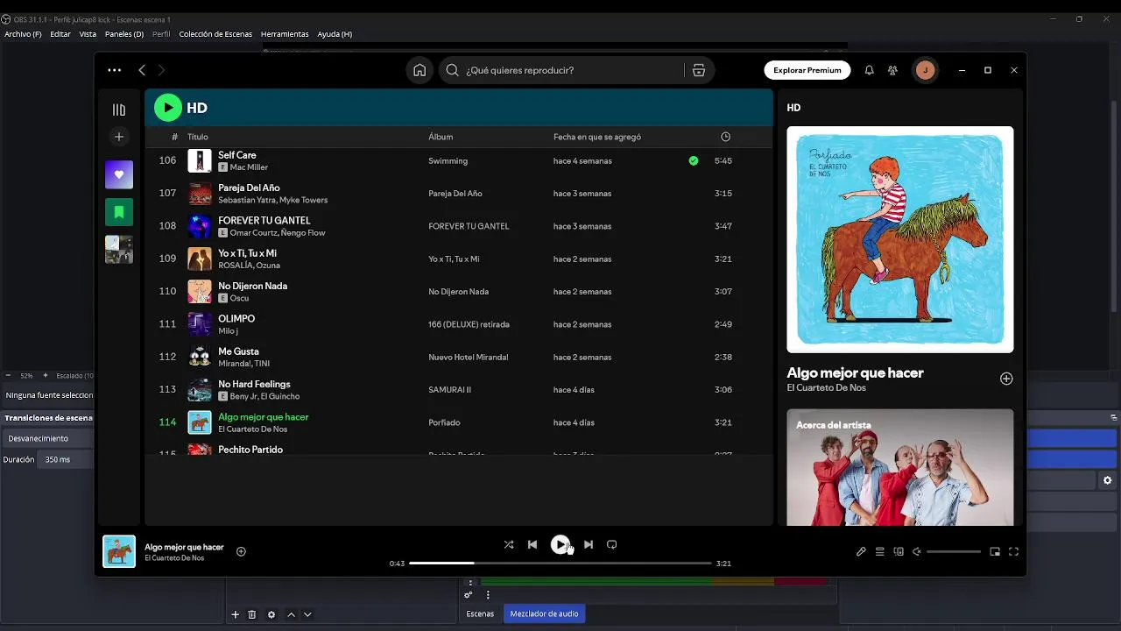Sort by duration clock icon header
This screenshot has height=631, width=1121.
(x=725, y=137)
